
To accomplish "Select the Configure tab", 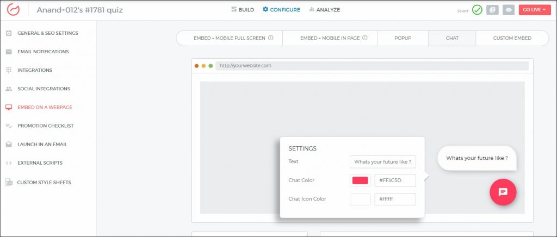I will click(281, 10).
